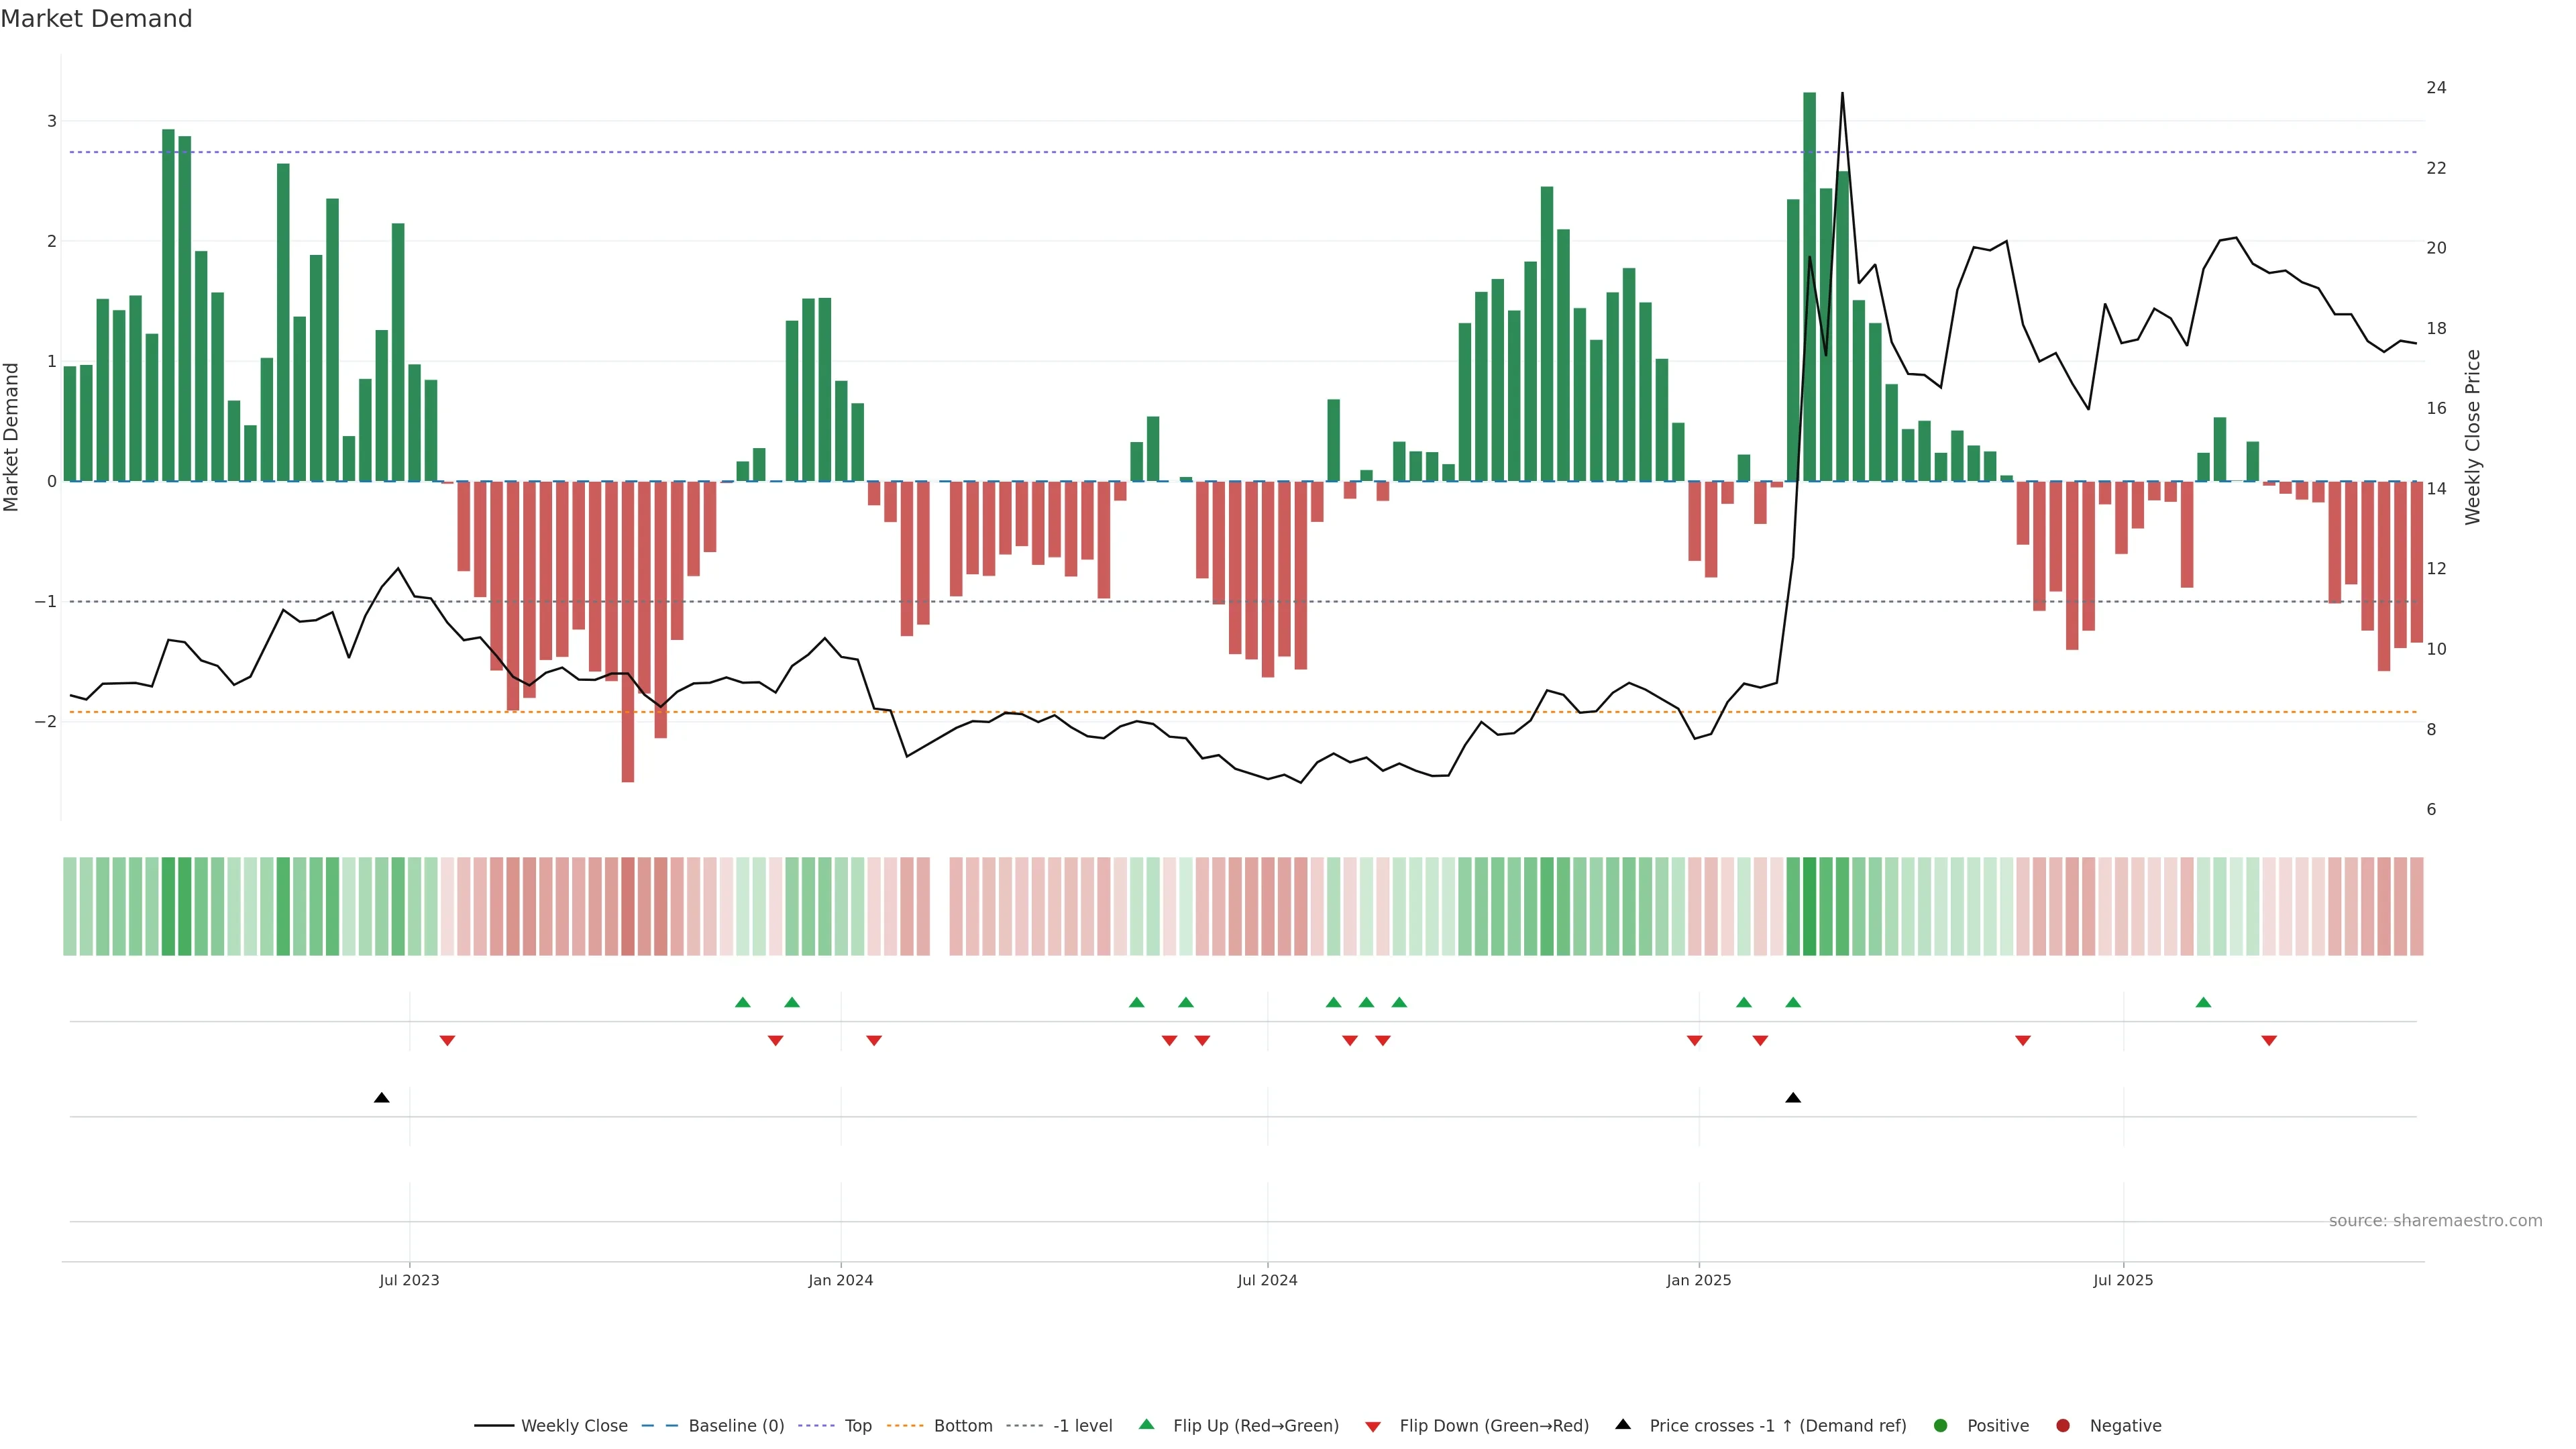Click the Market Demand chart title
The height and width of the screenshot is (1449, 2576).
(x=96, y=19)
